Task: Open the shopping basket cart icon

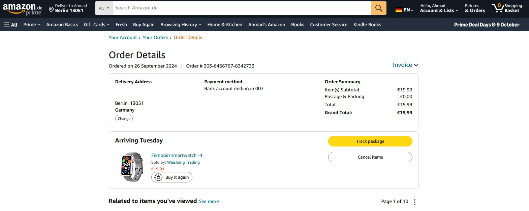Action: 497,8
